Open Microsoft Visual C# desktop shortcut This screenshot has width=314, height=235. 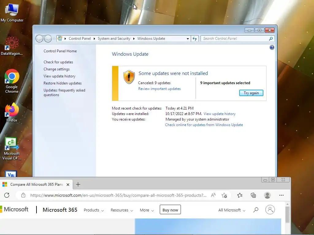tap(12, 149)
